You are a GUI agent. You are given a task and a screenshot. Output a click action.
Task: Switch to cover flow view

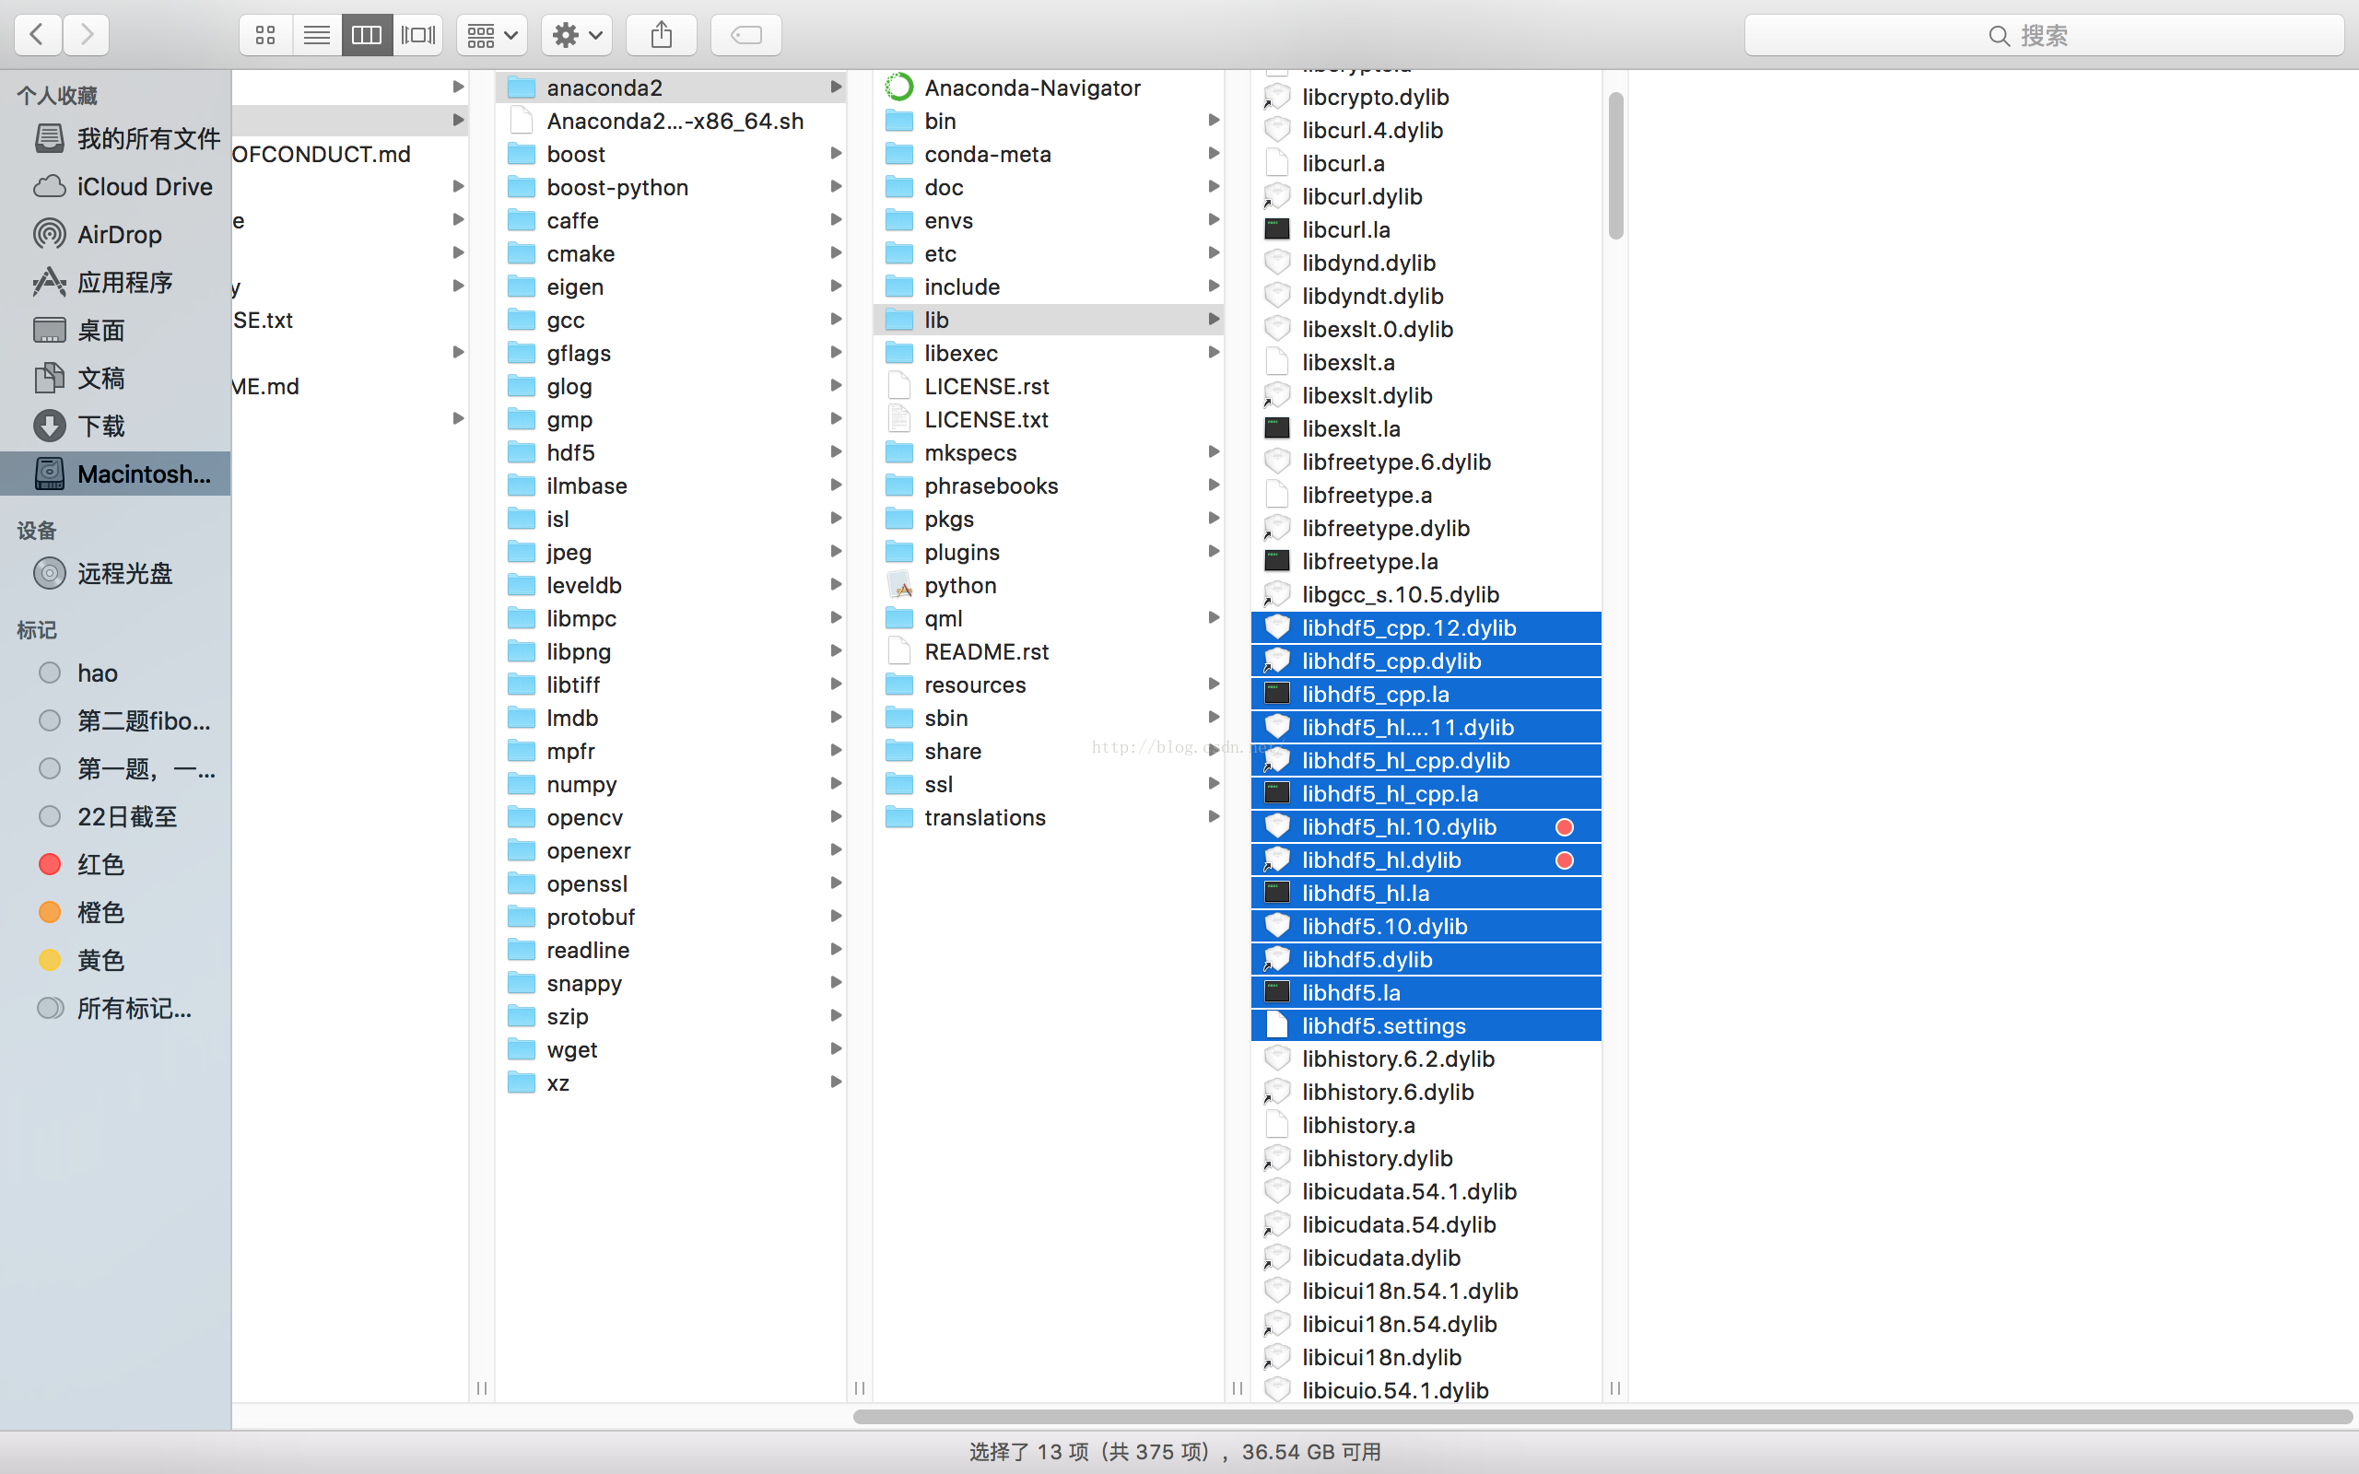[x=418, y=35]
